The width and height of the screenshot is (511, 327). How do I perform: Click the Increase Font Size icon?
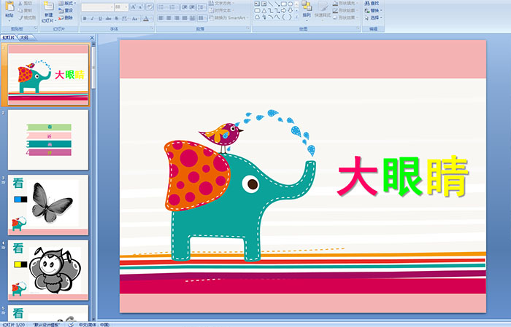pyautogui.click(x=134, y=7)
